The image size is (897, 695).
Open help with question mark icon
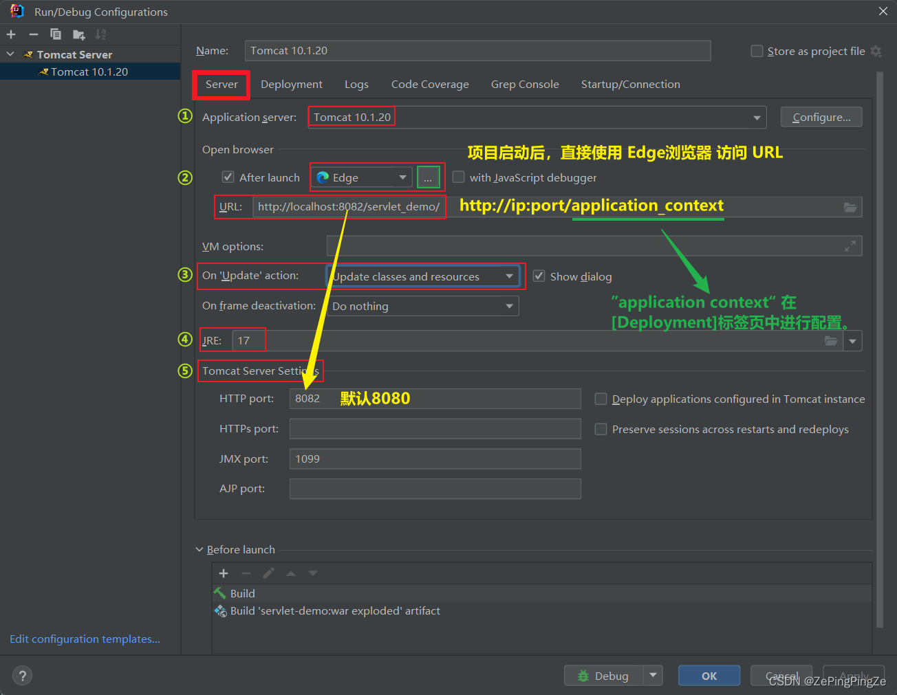pyautogui.click(x=22, y=675)
